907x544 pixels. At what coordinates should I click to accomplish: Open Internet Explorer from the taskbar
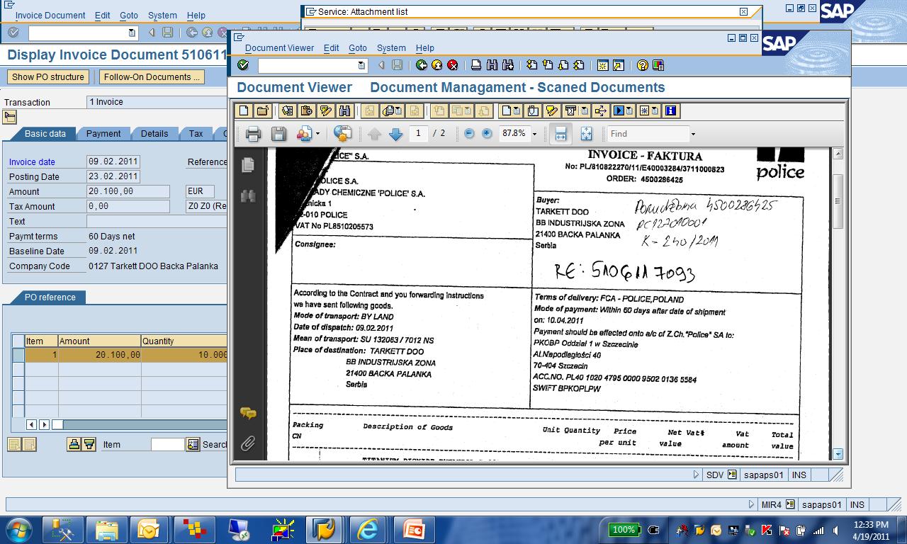point(368,529)
